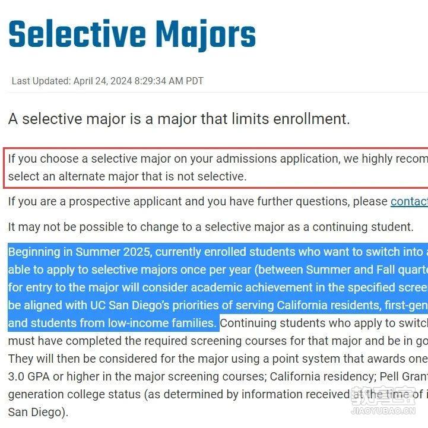
Task: Click "A selective major is a major" subtitle
Action: pos(179,119)
